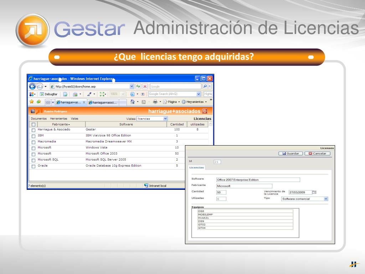
Task: Click the Software field Office 2007
Action: (258, 180)
